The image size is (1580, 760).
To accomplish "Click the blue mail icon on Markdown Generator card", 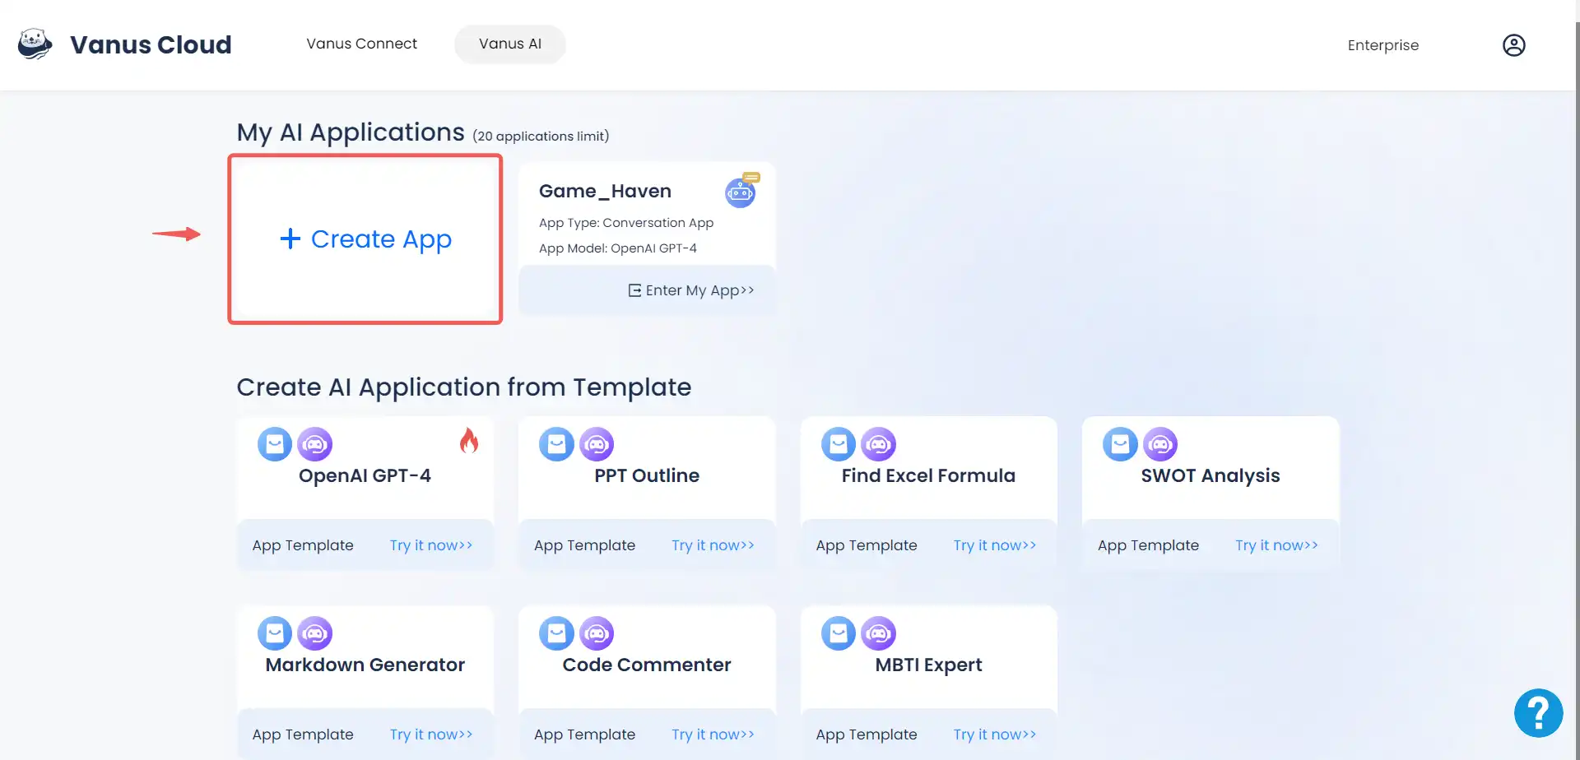I will (275, 633).
